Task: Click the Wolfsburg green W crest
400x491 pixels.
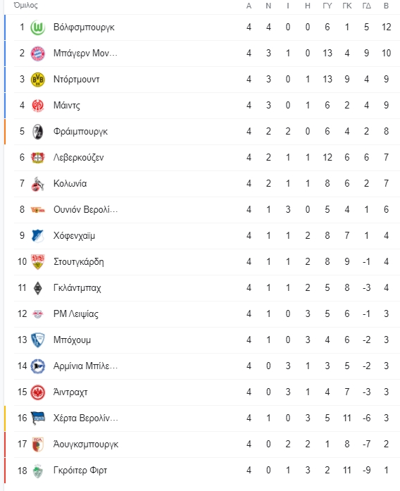Action: [x=37, y=27]
